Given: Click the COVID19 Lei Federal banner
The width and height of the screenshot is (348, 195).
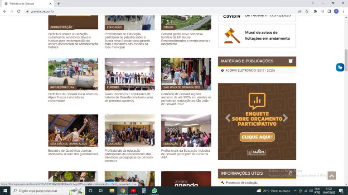Looking at the screenshot, I should 257,18.
